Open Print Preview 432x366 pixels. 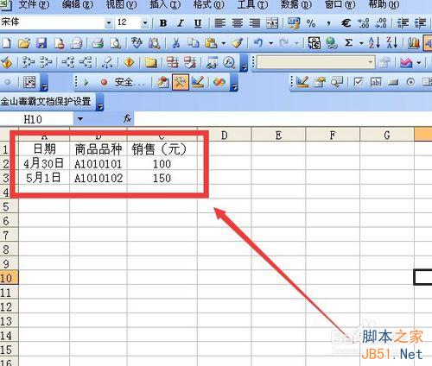[116, 43]
